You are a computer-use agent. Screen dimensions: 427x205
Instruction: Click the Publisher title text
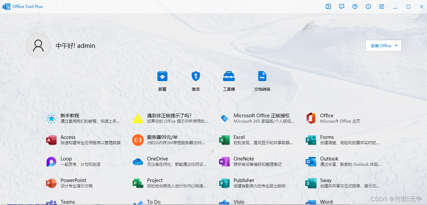coord(244,180)
